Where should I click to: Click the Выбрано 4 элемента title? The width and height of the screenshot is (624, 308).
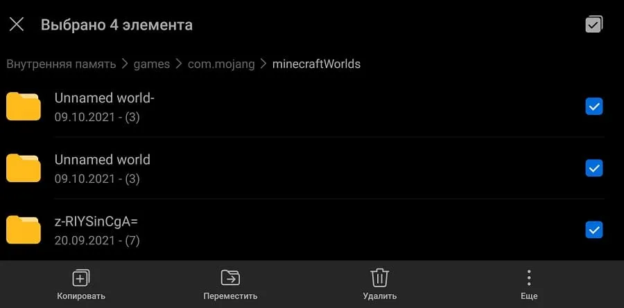pos(116,25)
